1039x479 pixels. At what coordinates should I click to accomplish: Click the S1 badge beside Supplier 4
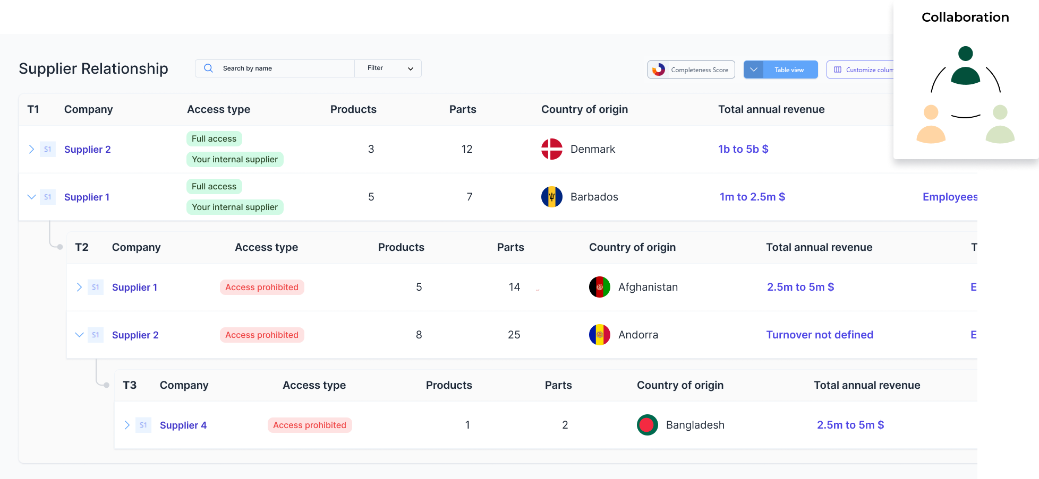143,425
